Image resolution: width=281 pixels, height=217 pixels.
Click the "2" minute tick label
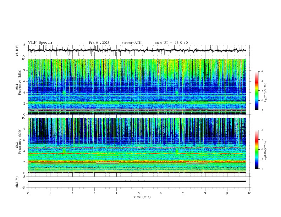click(72, 193)
